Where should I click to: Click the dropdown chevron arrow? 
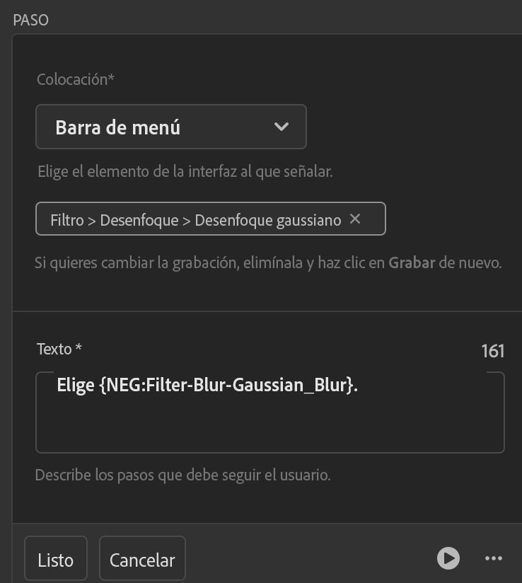tap(281, 127)
